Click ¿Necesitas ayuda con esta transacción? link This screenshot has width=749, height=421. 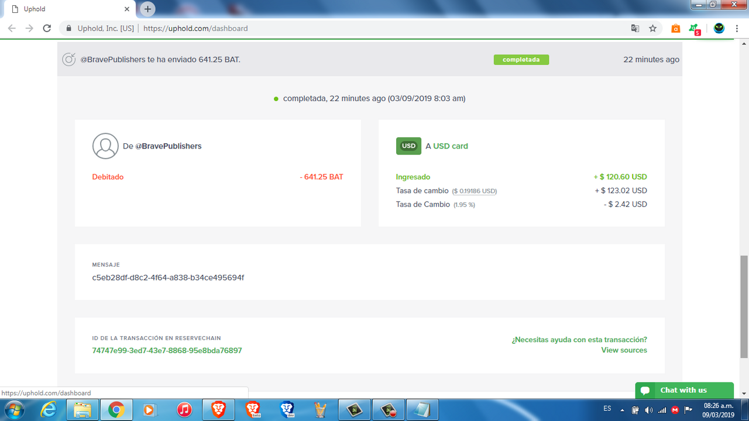click(x=579, y=340)
